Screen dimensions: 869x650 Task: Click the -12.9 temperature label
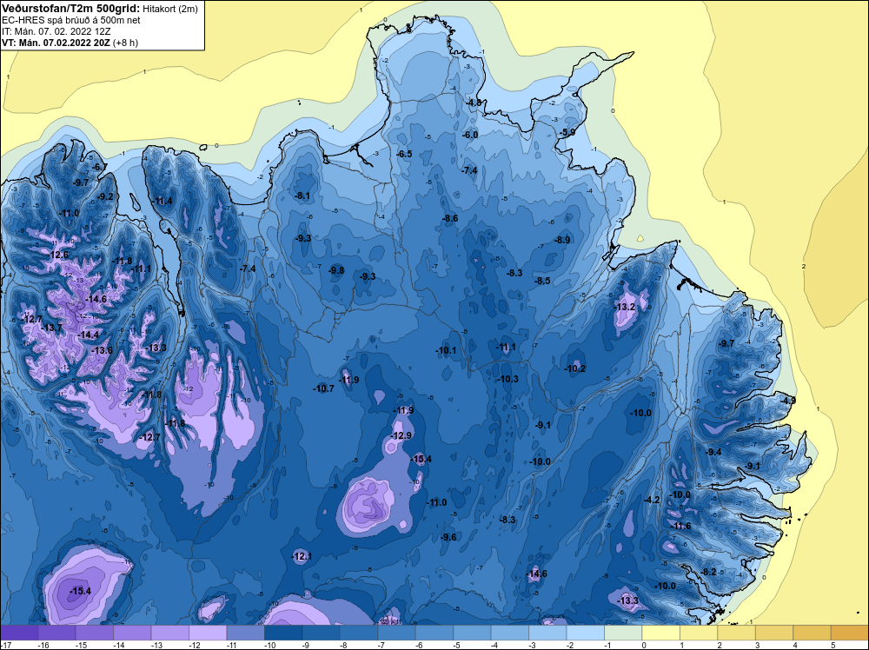(x=401, y=435)
